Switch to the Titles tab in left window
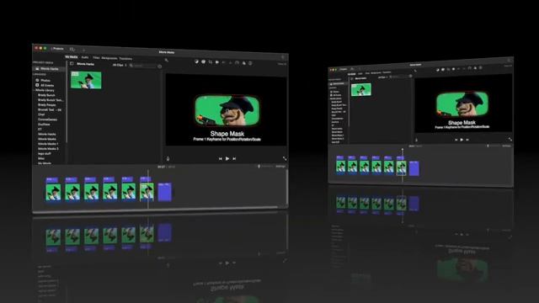The width and height of the screenshot is (539, 303). coord(96,58)
